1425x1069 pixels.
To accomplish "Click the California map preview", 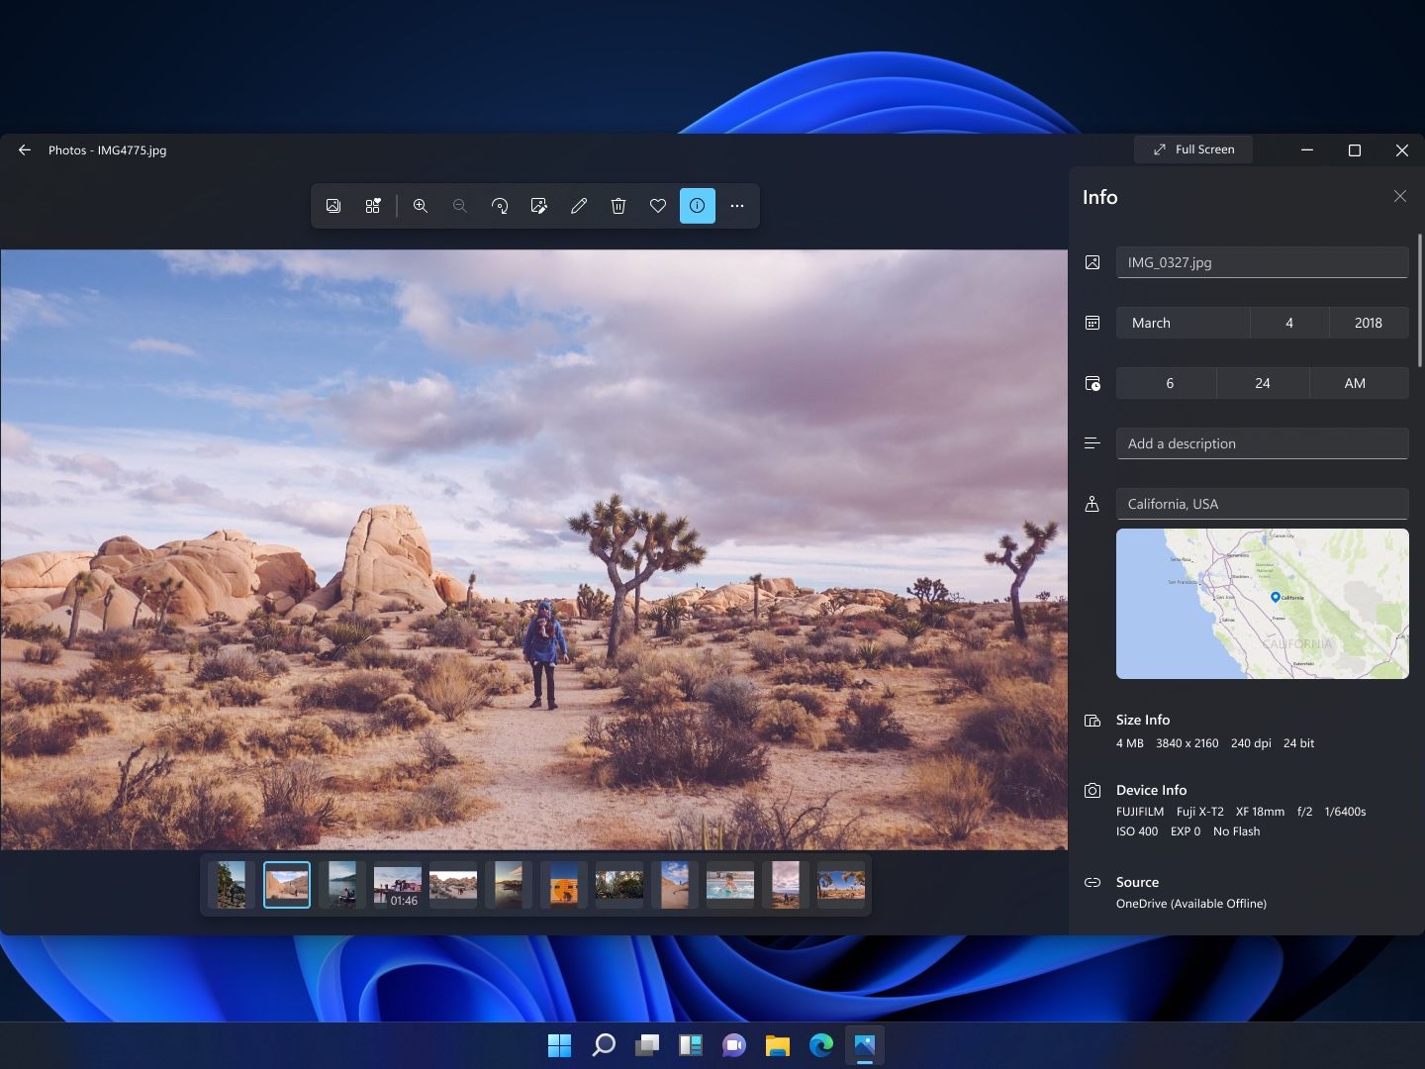I will click(1262, 604).
